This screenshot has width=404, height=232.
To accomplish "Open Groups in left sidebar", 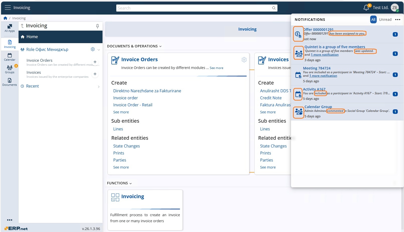I will (10, 69).
